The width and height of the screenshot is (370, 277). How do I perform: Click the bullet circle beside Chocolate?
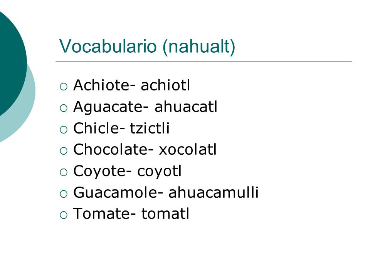[64, 151]
